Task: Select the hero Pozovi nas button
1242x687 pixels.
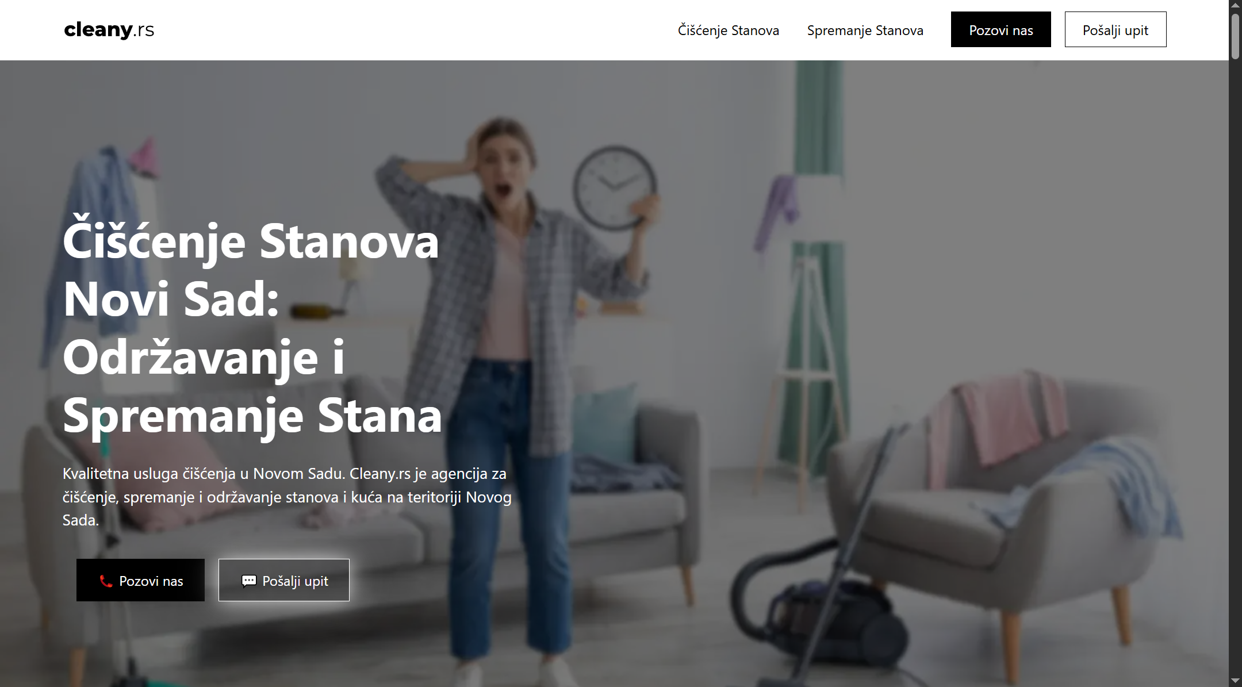Action: tap(140, 580)
